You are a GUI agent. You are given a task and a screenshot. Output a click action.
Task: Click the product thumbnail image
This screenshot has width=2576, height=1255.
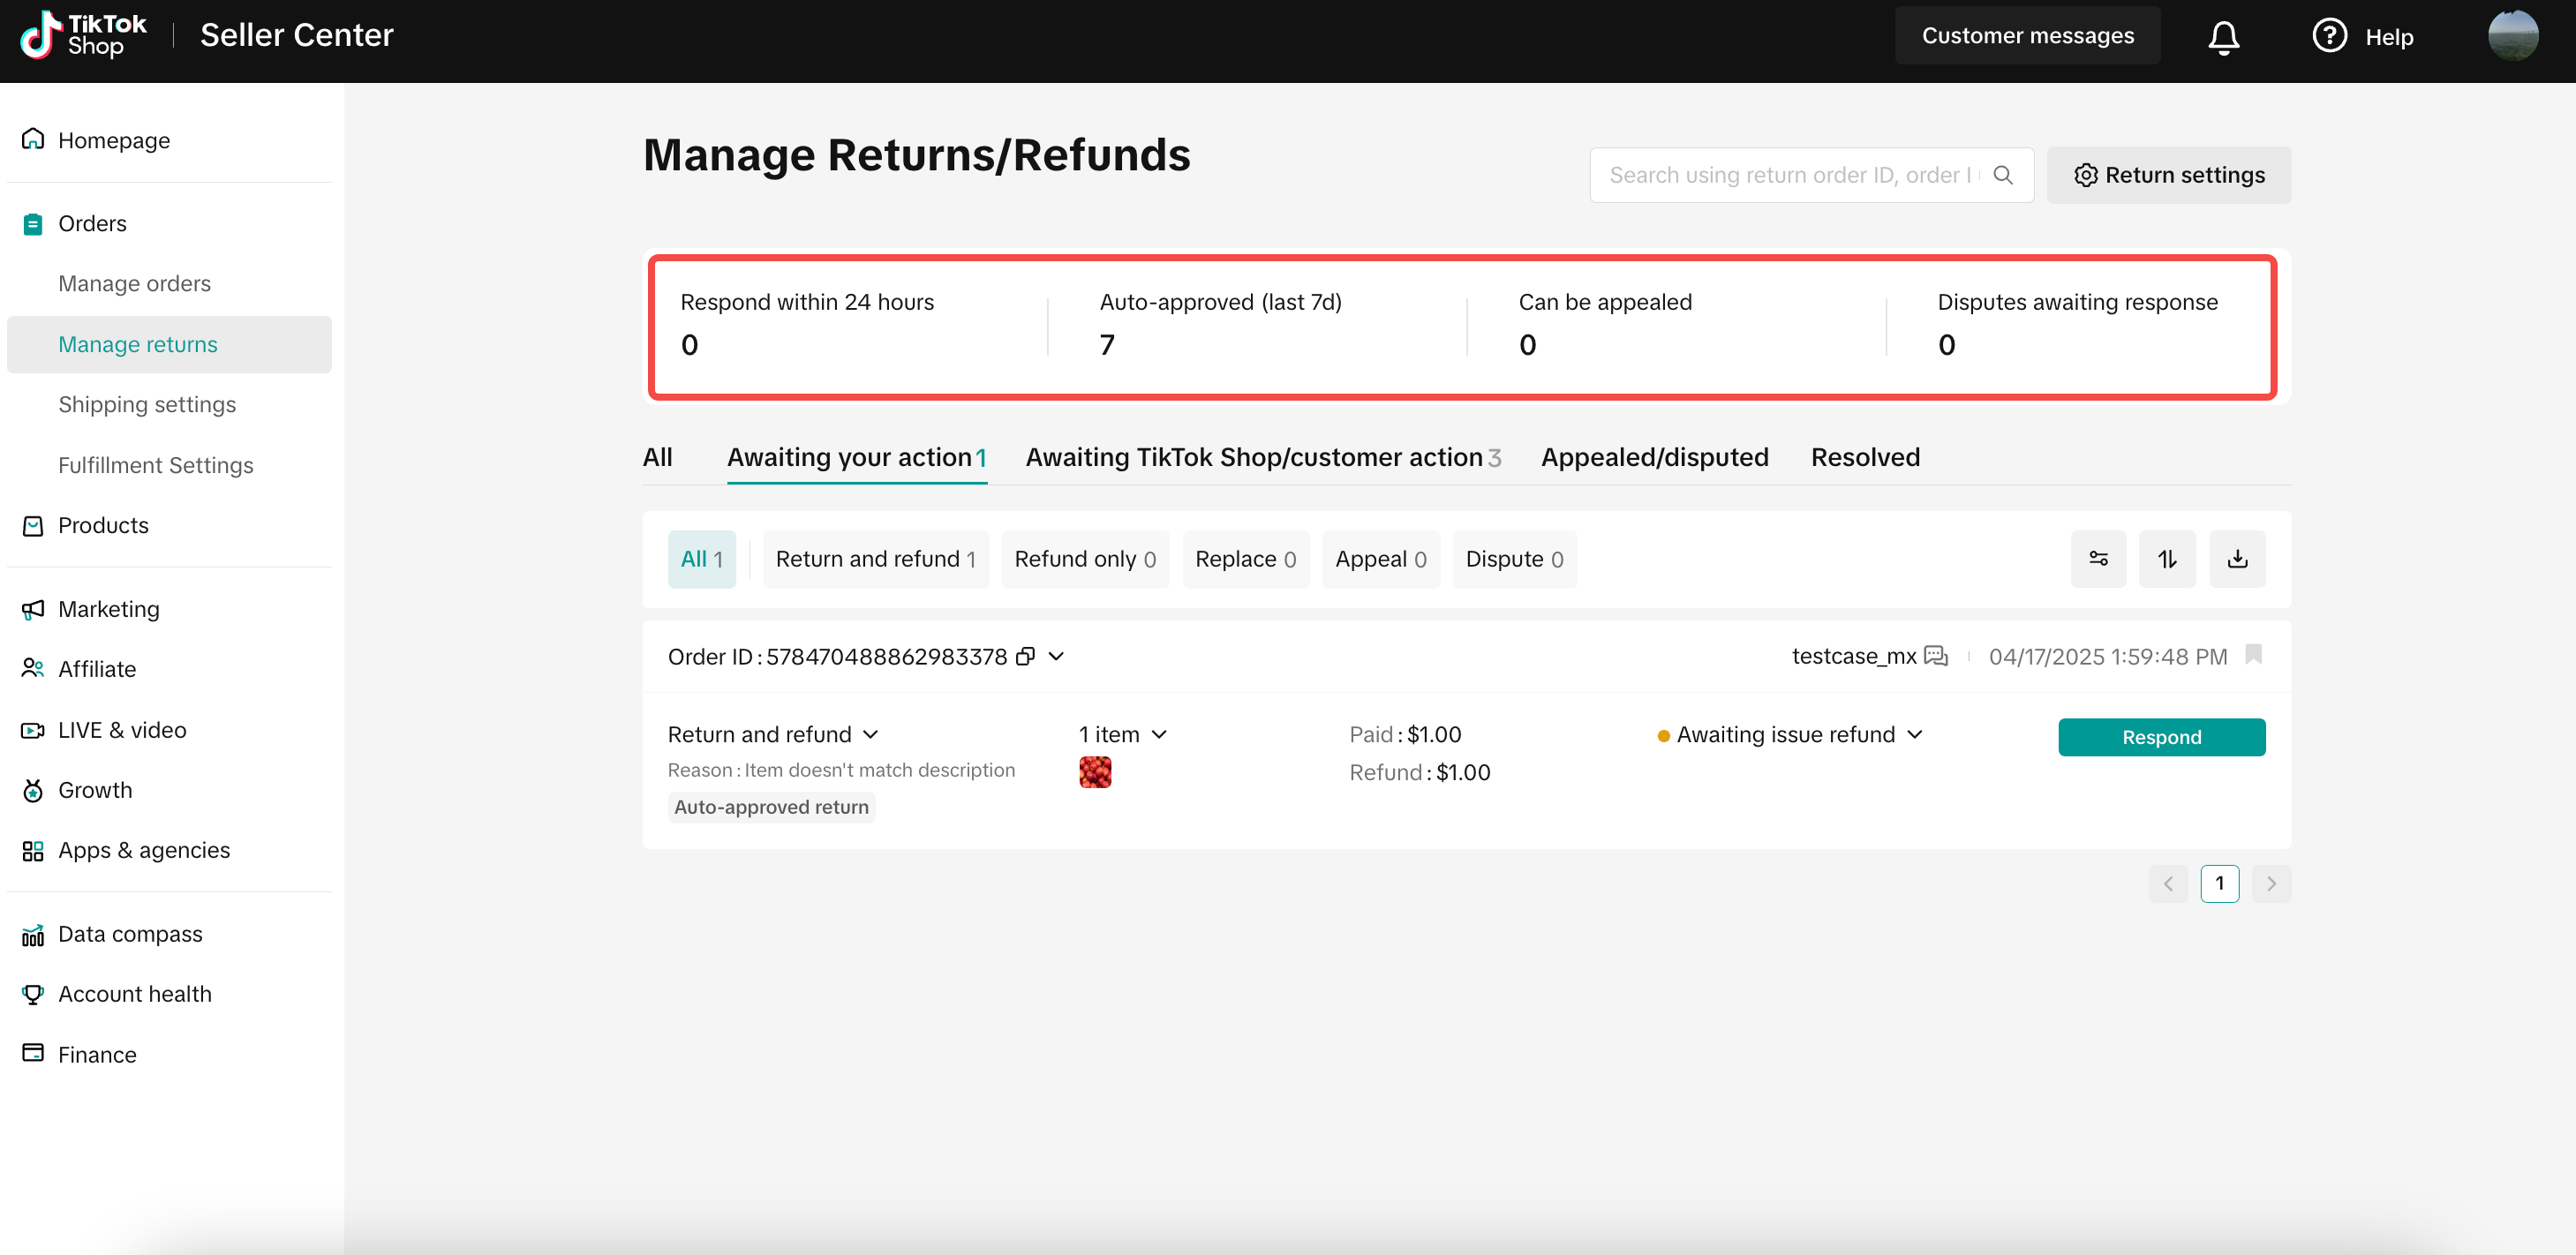[1095, 772]
